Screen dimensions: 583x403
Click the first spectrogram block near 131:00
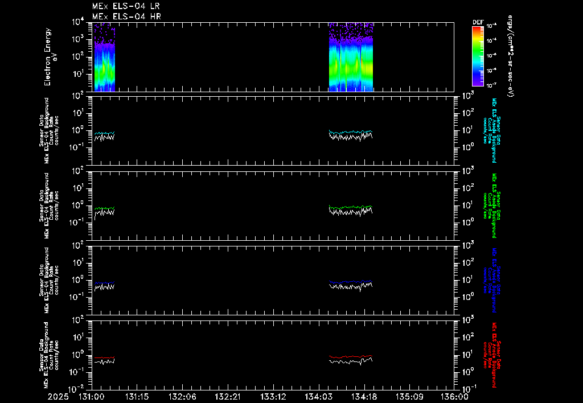point(104,57)
